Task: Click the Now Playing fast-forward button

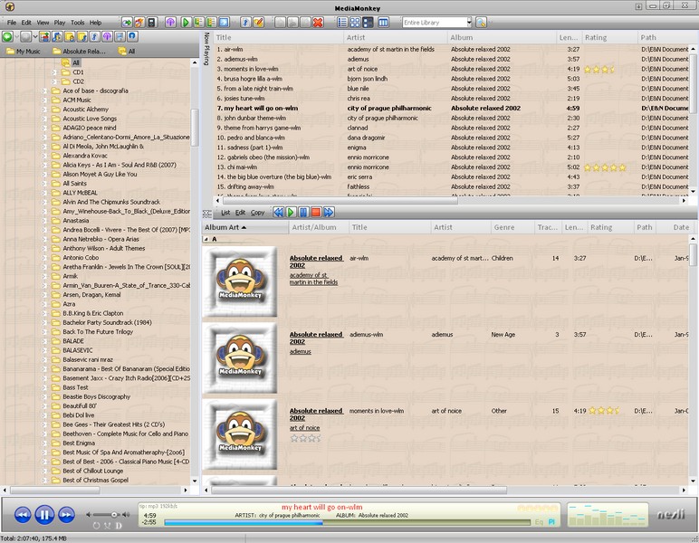Action: click(x=329, y=212)
